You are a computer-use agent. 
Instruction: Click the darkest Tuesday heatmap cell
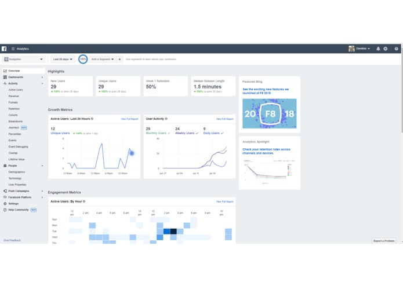(173, 232)
